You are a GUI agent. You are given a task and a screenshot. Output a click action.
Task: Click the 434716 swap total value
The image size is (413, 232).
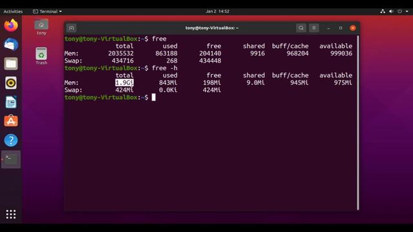[123, 61]
